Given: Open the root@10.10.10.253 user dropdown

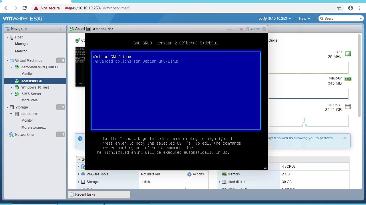Looking at the screenshot, I should (274, 19).
